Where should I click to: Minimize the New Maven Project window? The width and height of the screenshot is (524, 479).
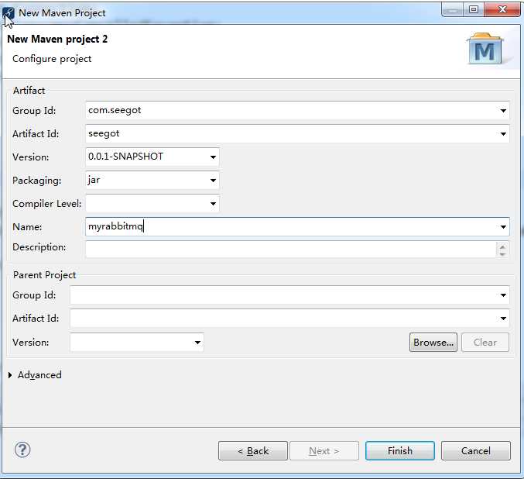click(452, 9)
